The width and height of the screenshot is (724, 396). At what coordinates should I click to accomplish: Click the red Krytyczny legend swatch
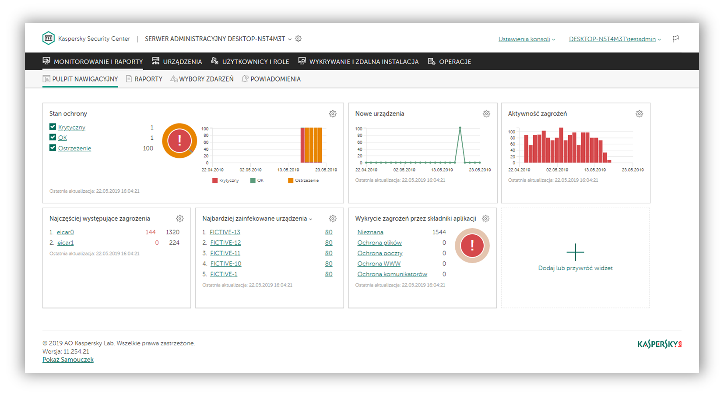click(x=215, y=180)
